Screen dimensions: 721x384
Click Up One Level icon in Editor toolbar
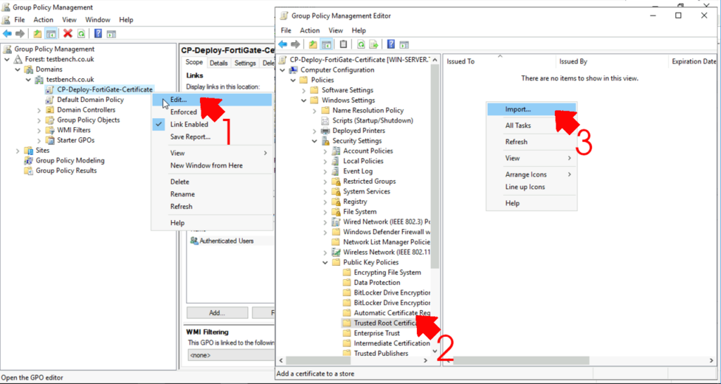coord(313,44)
